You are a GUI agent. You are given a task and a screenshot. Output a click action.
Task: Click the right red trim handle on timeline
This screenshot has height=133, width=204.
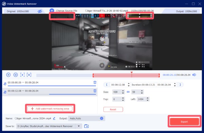(159, 75)
